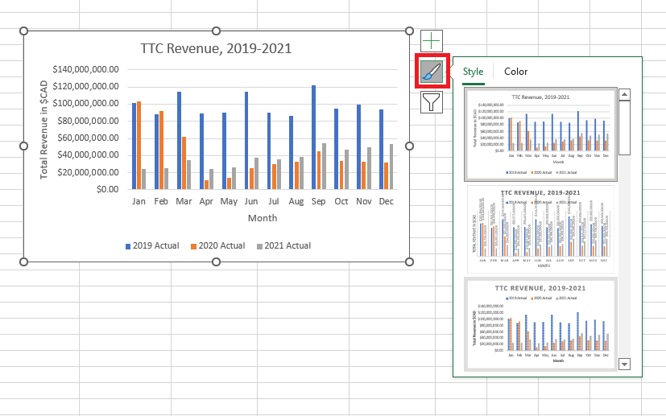This screenshot has height=416, width=666.
Task: Click the blue 2019 bar for Mar
Action: click(180, 141)
